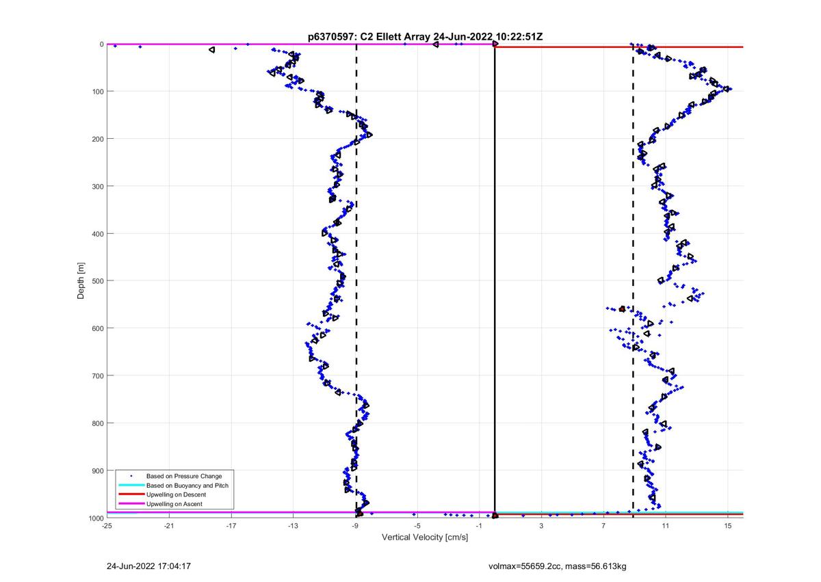This screenshot has height=582, width=821.
Task: Click the x-axis tick label '-17'
Action: 231,526
